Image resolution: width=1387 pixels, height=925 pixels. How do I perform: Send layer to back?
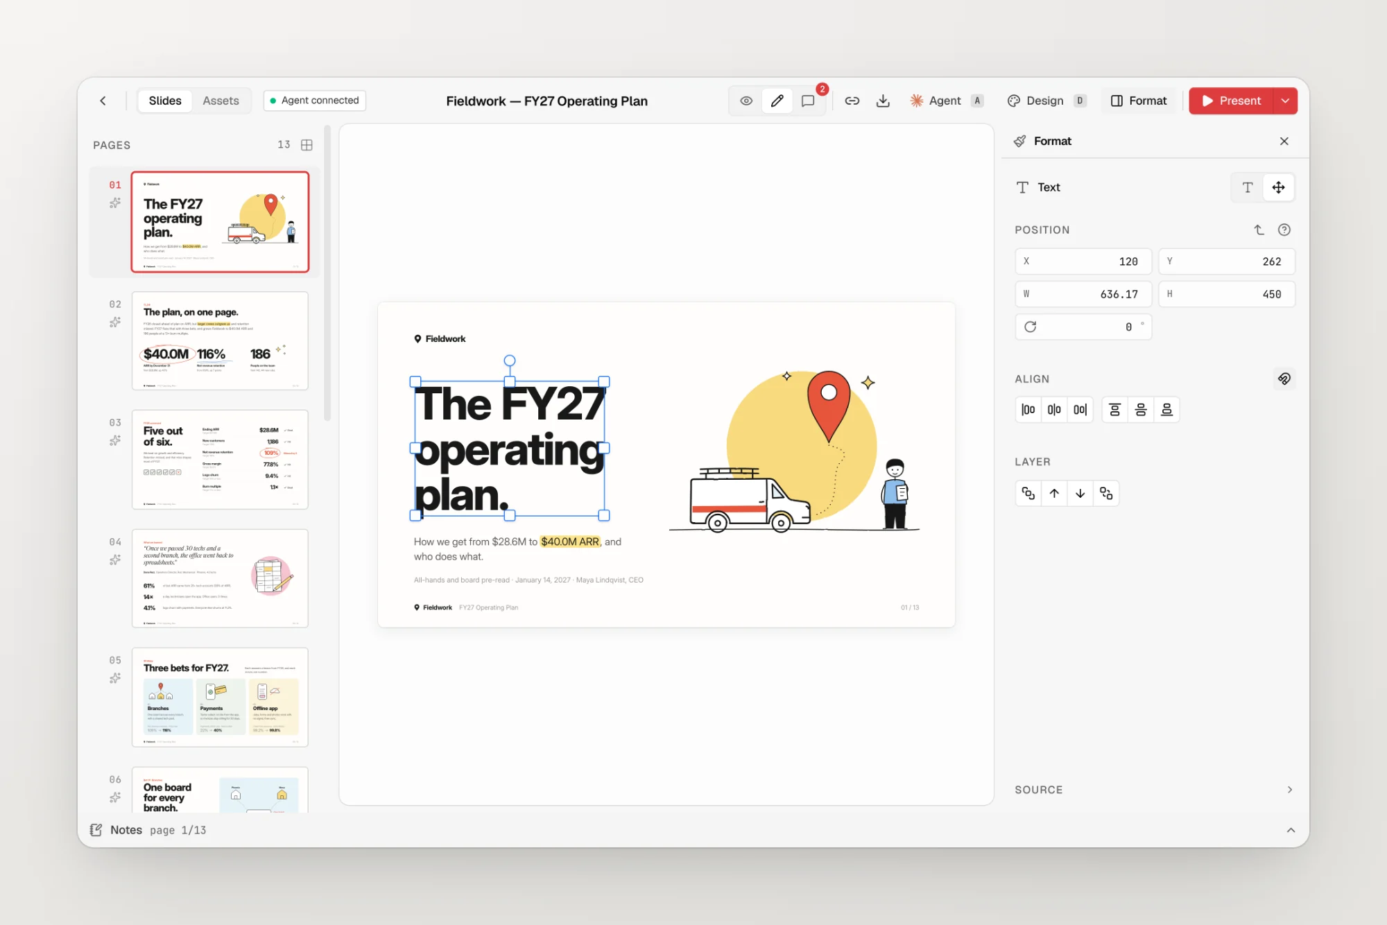coord(1106,493)
